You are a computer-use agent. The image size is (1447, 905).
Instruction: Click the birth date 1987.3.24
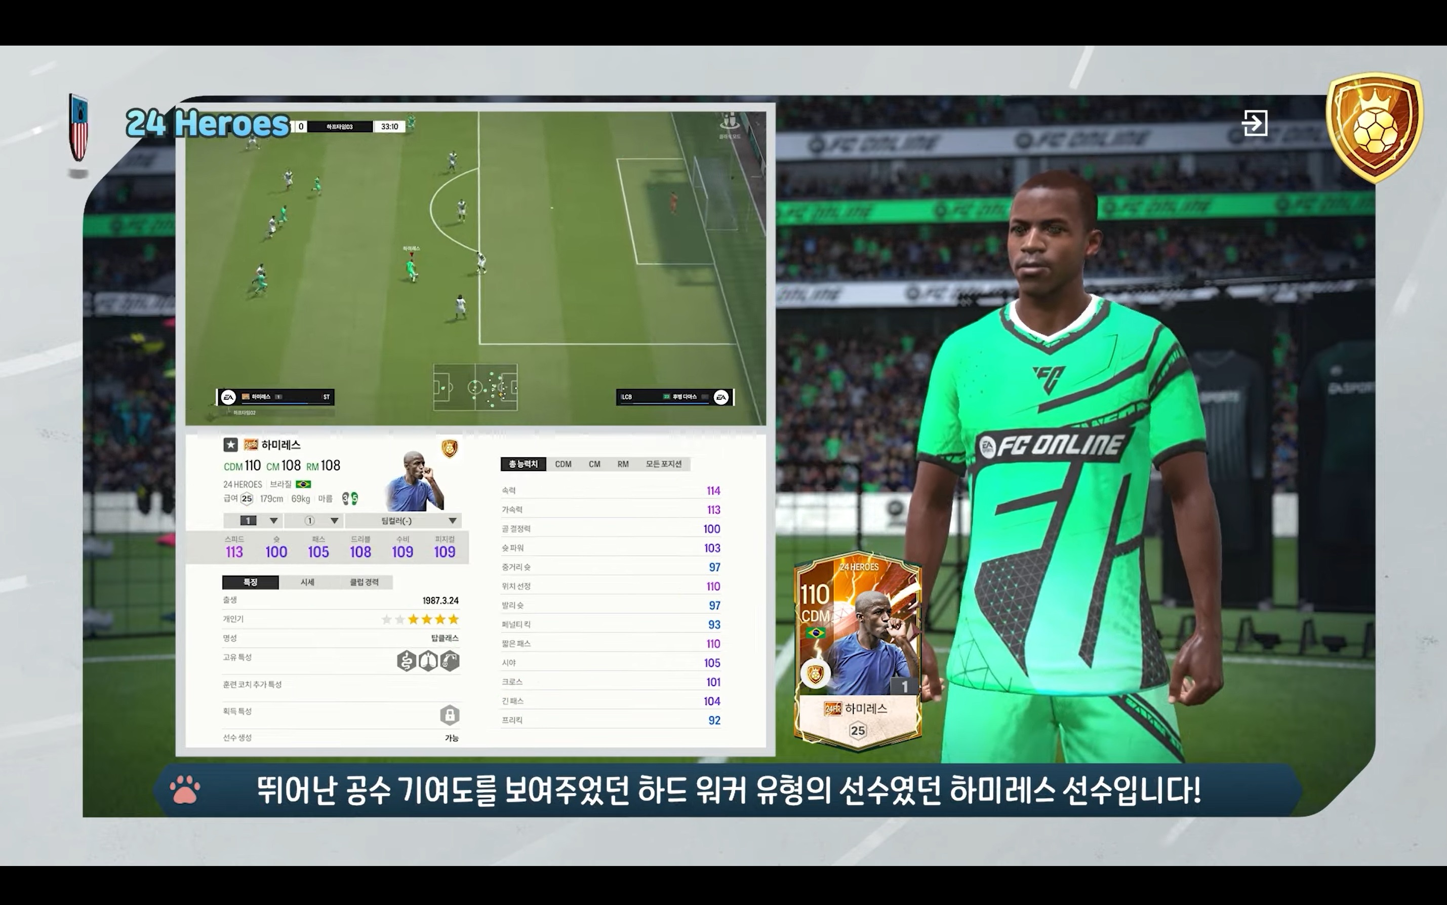point(440,600)
